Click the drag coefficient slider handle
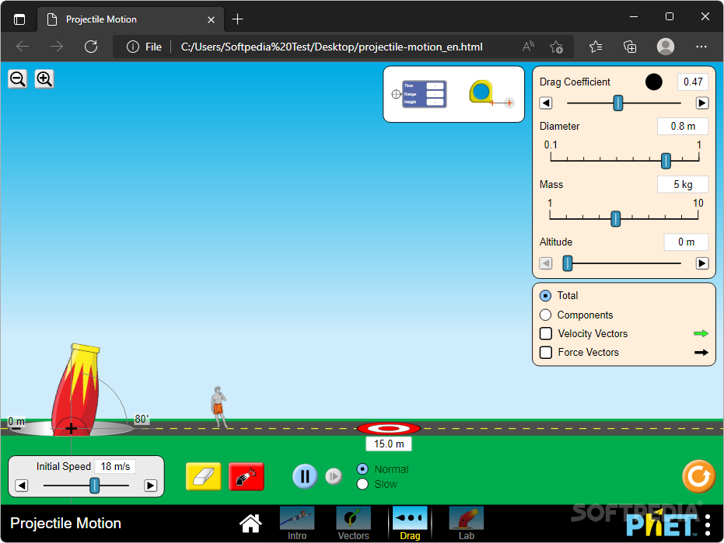Viewport: 724px width, 543px height. 618,103
